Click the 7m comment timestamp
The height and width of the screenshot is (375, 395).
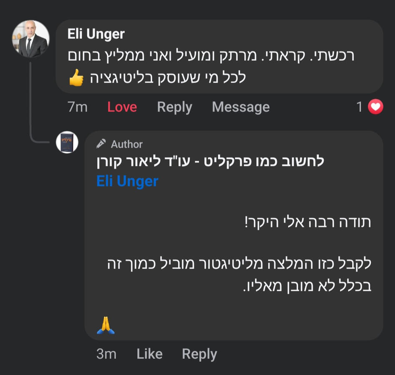78,107
